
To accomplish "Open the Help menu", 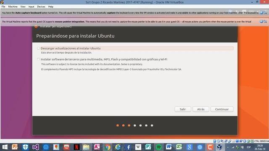I will [50, 7].
